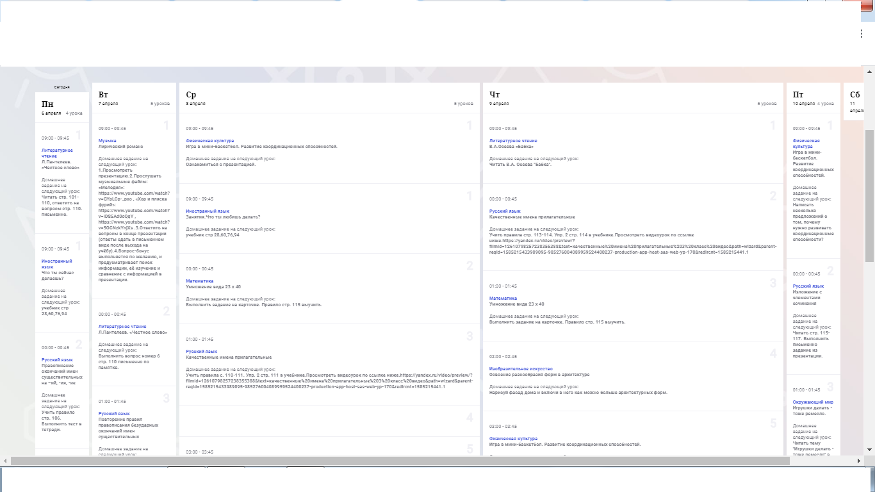Click the date 8 апреля
Image resolution: width=875 pixels, height=492 pixels.
click(x=195, y=103)
